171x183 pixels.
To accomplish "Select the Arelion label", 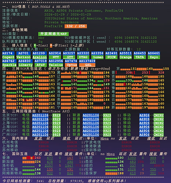I will 40,57.
